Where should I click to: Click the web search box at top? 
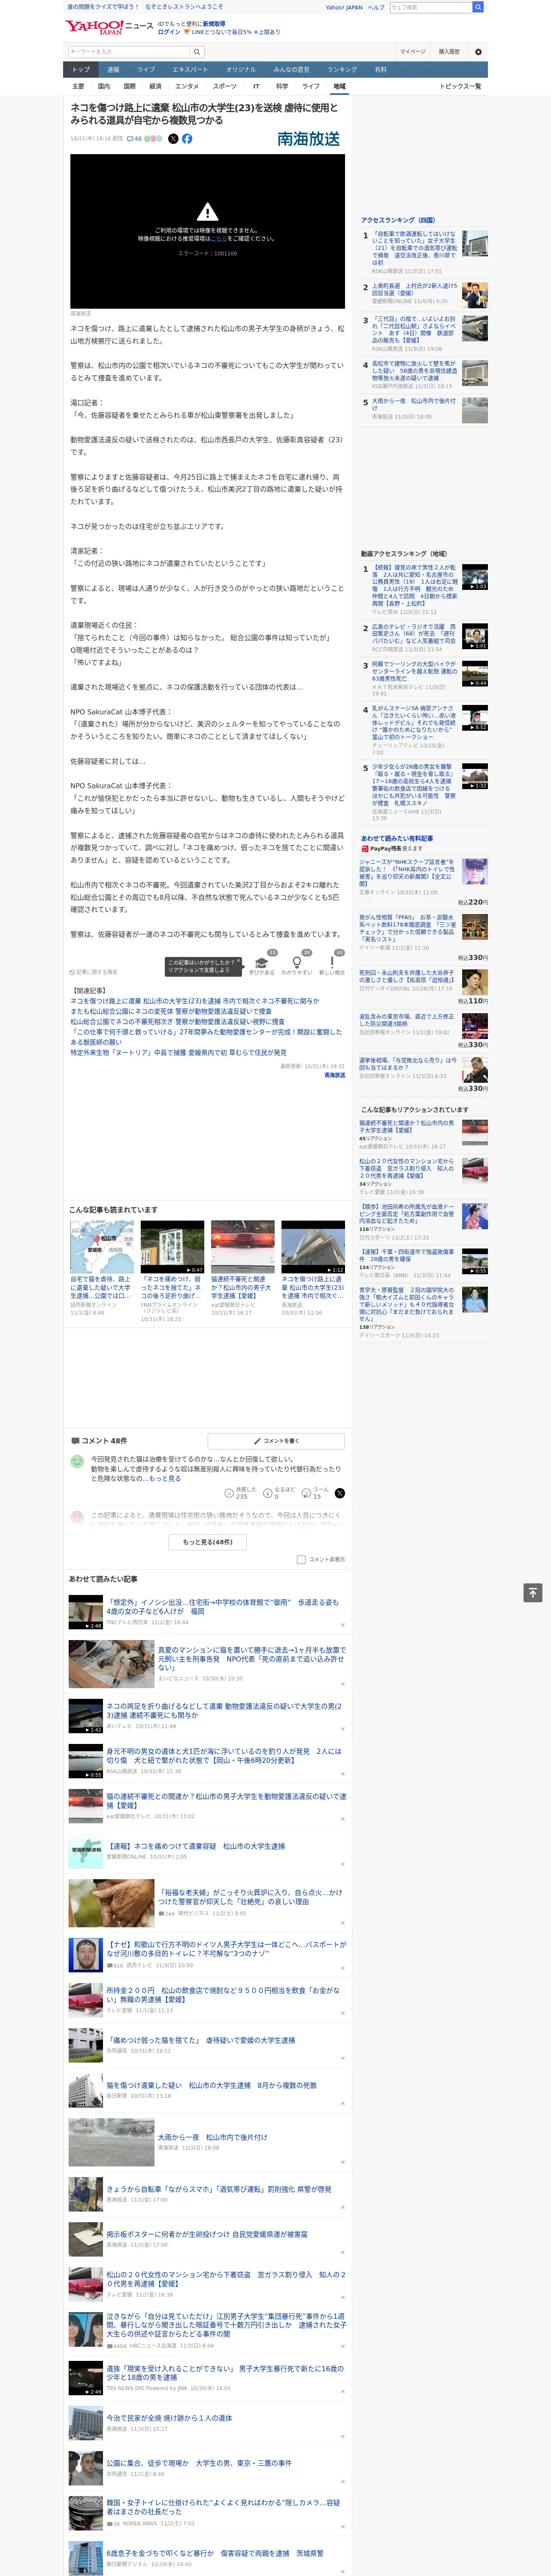[x=430, y=7]
